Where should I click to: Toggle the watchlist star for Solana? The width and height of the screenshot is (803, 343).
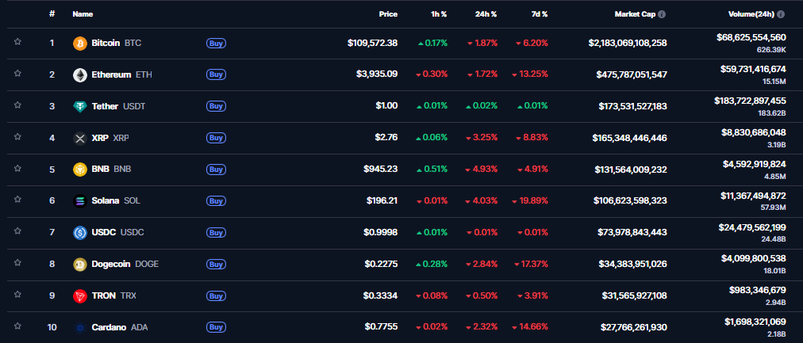pos(17,200)
